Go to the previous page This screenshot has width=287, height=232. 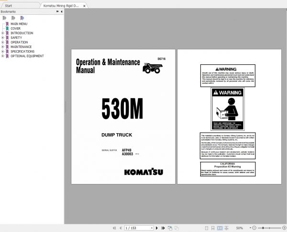coord(121,228)
